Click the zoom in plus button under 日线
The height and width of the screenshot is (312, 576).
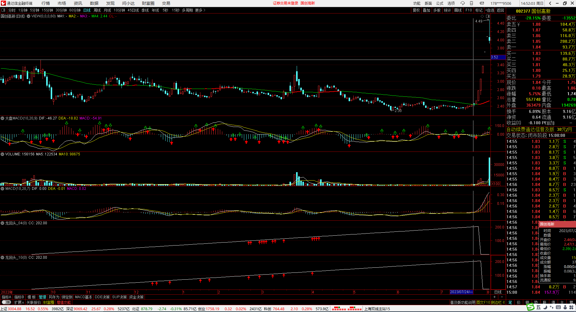pyautogui.click(x=494, y=297)
